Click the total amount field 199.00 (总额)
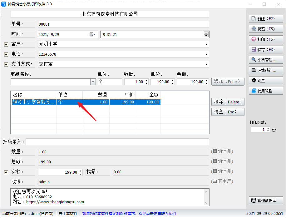This screenshot has width=286, height=218. [x=123, y=162]
